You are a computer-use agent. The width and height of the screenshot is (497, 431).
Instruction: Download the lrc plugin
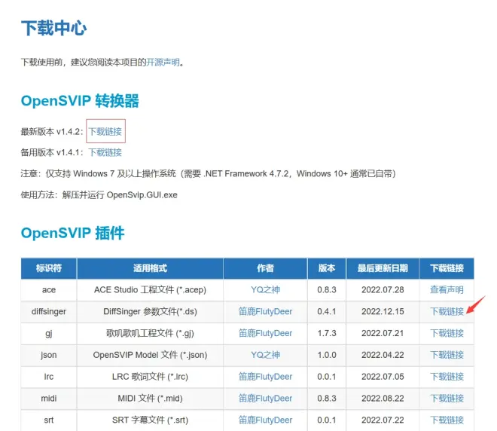[x=447, y=377]
